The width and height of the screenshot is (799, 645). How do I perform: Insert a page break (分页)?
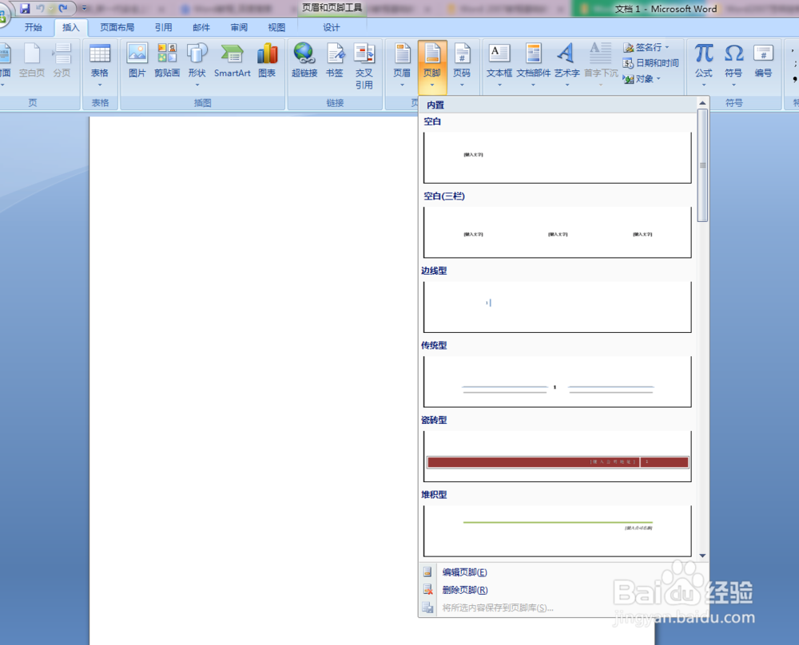tap(62, 61)
